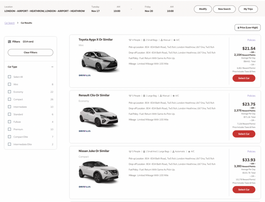Click the breadcrumb chevron after Car Search
Viewport: 265px width, 202px height.
[x=18, y=23]
